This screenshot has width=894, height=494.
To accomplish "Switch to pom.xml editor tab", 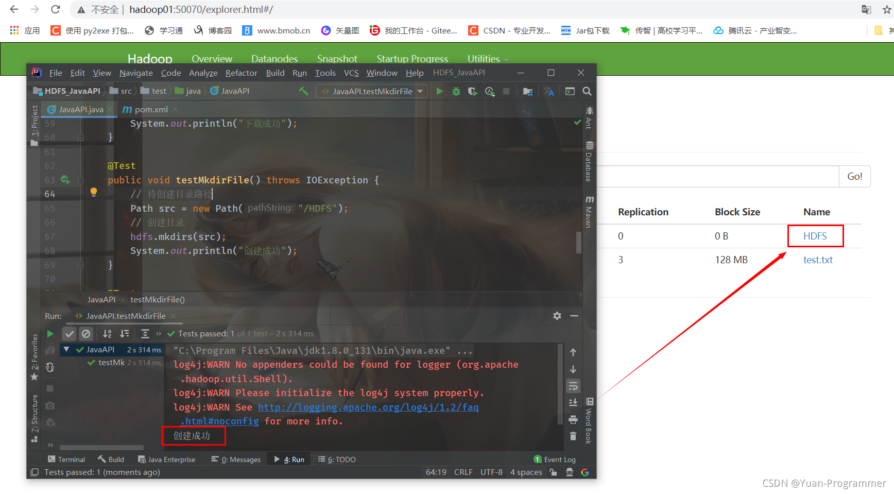I will 150,109.
